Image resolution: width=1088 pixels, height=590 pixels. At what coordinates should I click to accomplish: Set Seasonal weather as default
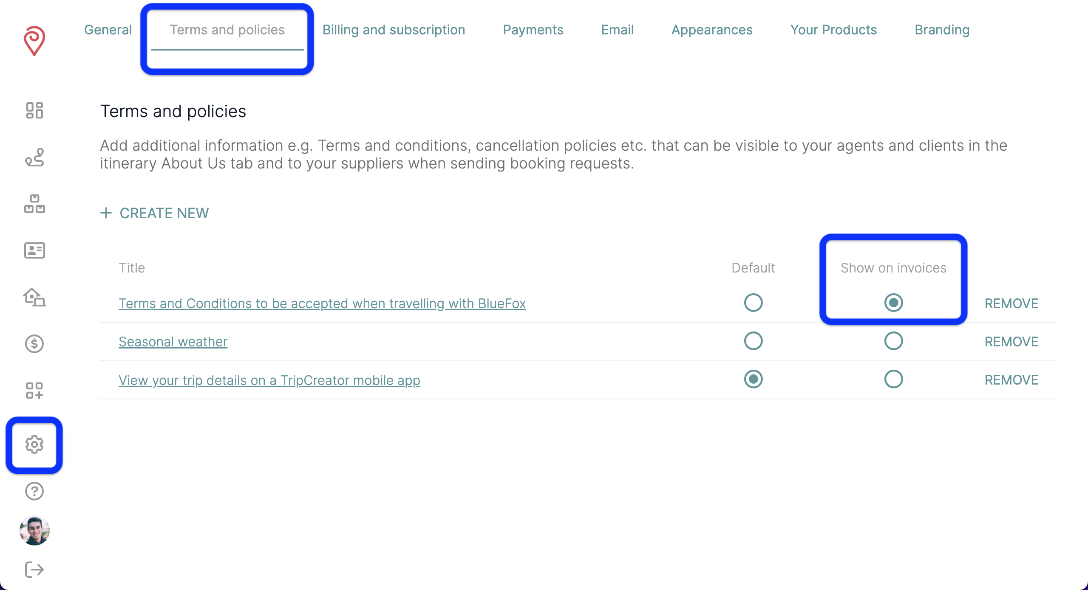(x=753, y=341)
